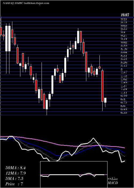Click inside the Live MACD inset chart

pyautogui.click(x=74, y=175)
